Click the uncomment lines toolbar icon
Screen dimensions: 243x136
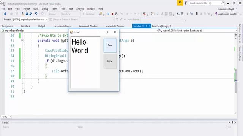191,14
